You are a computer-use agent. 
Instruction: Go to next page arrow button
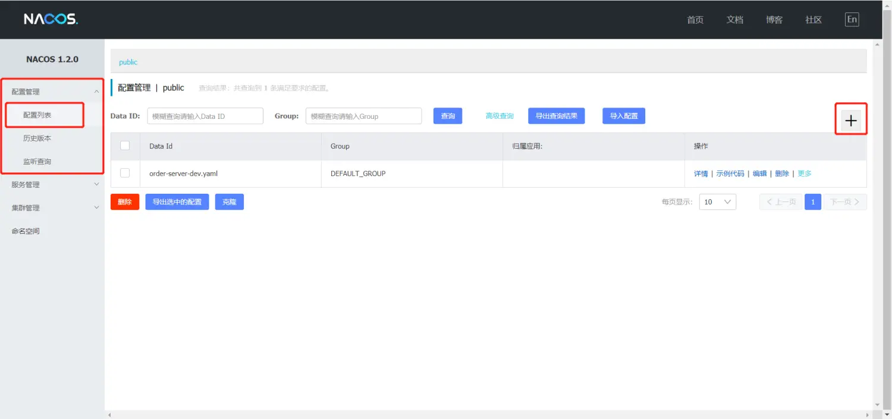(x=844, y=202)
